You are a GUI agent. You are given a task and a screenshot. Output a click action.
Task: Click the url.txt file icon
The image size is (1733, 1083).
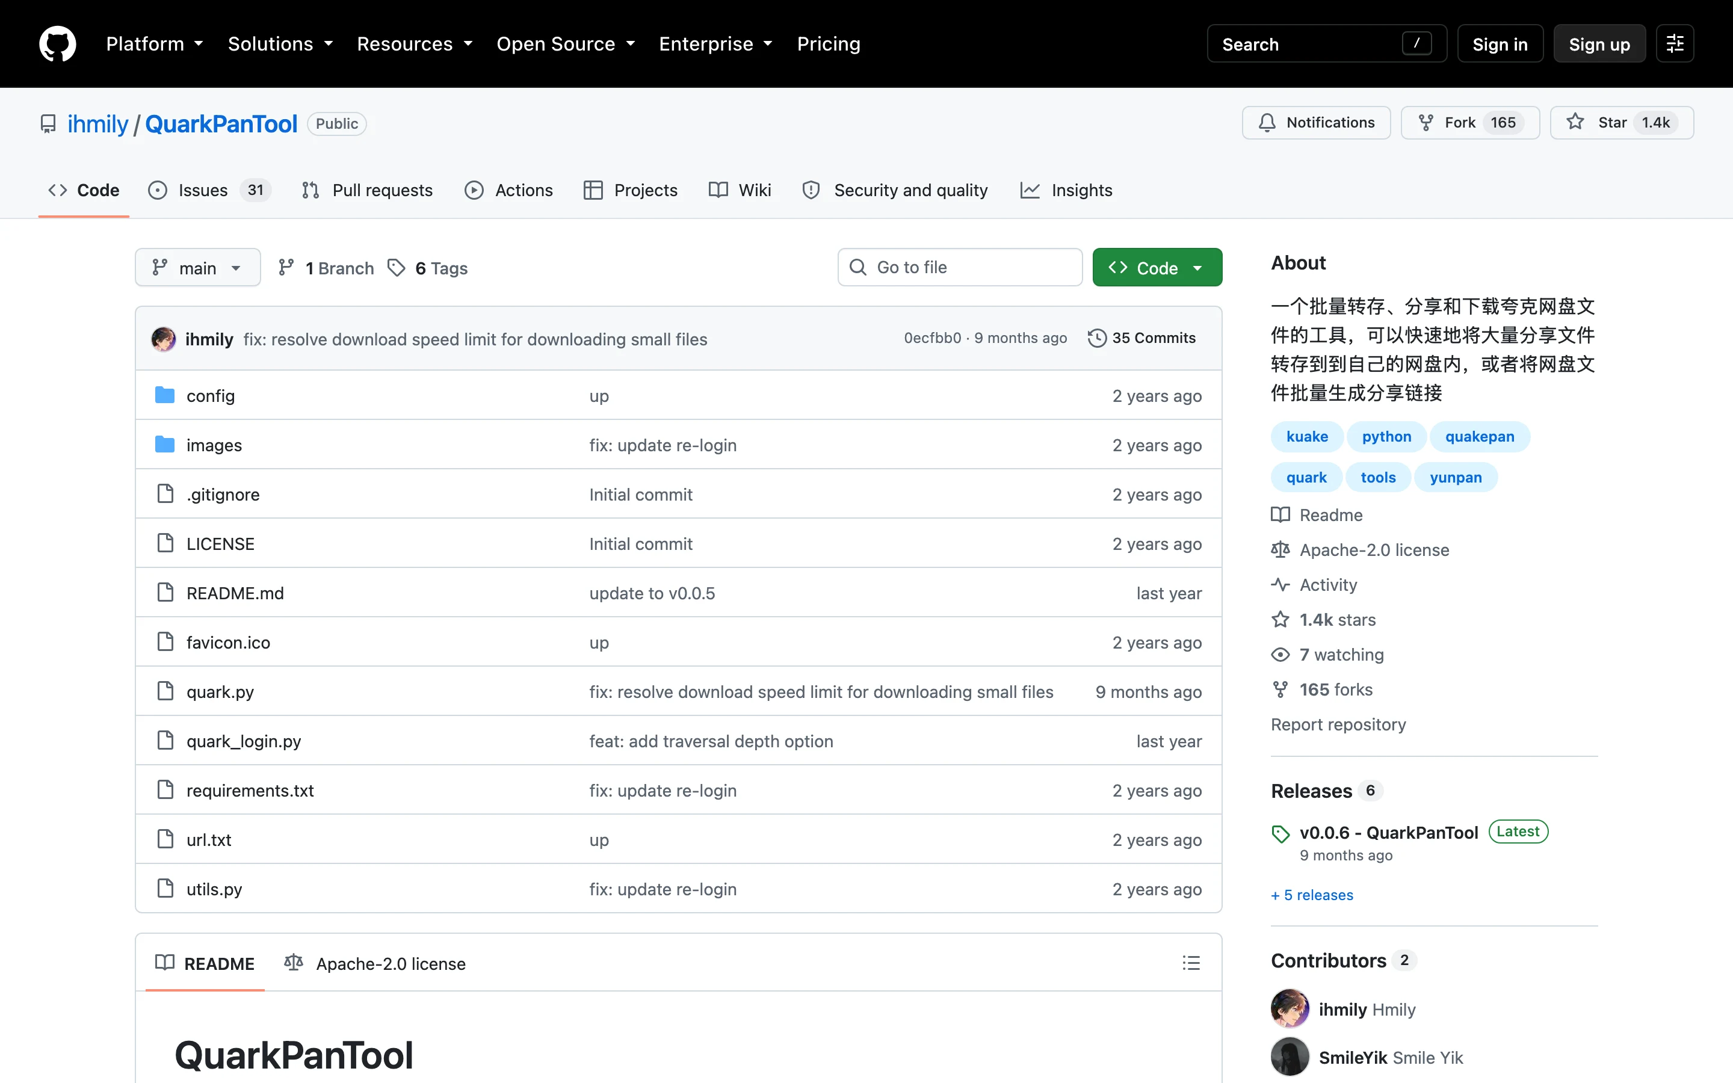pos(165,839)
